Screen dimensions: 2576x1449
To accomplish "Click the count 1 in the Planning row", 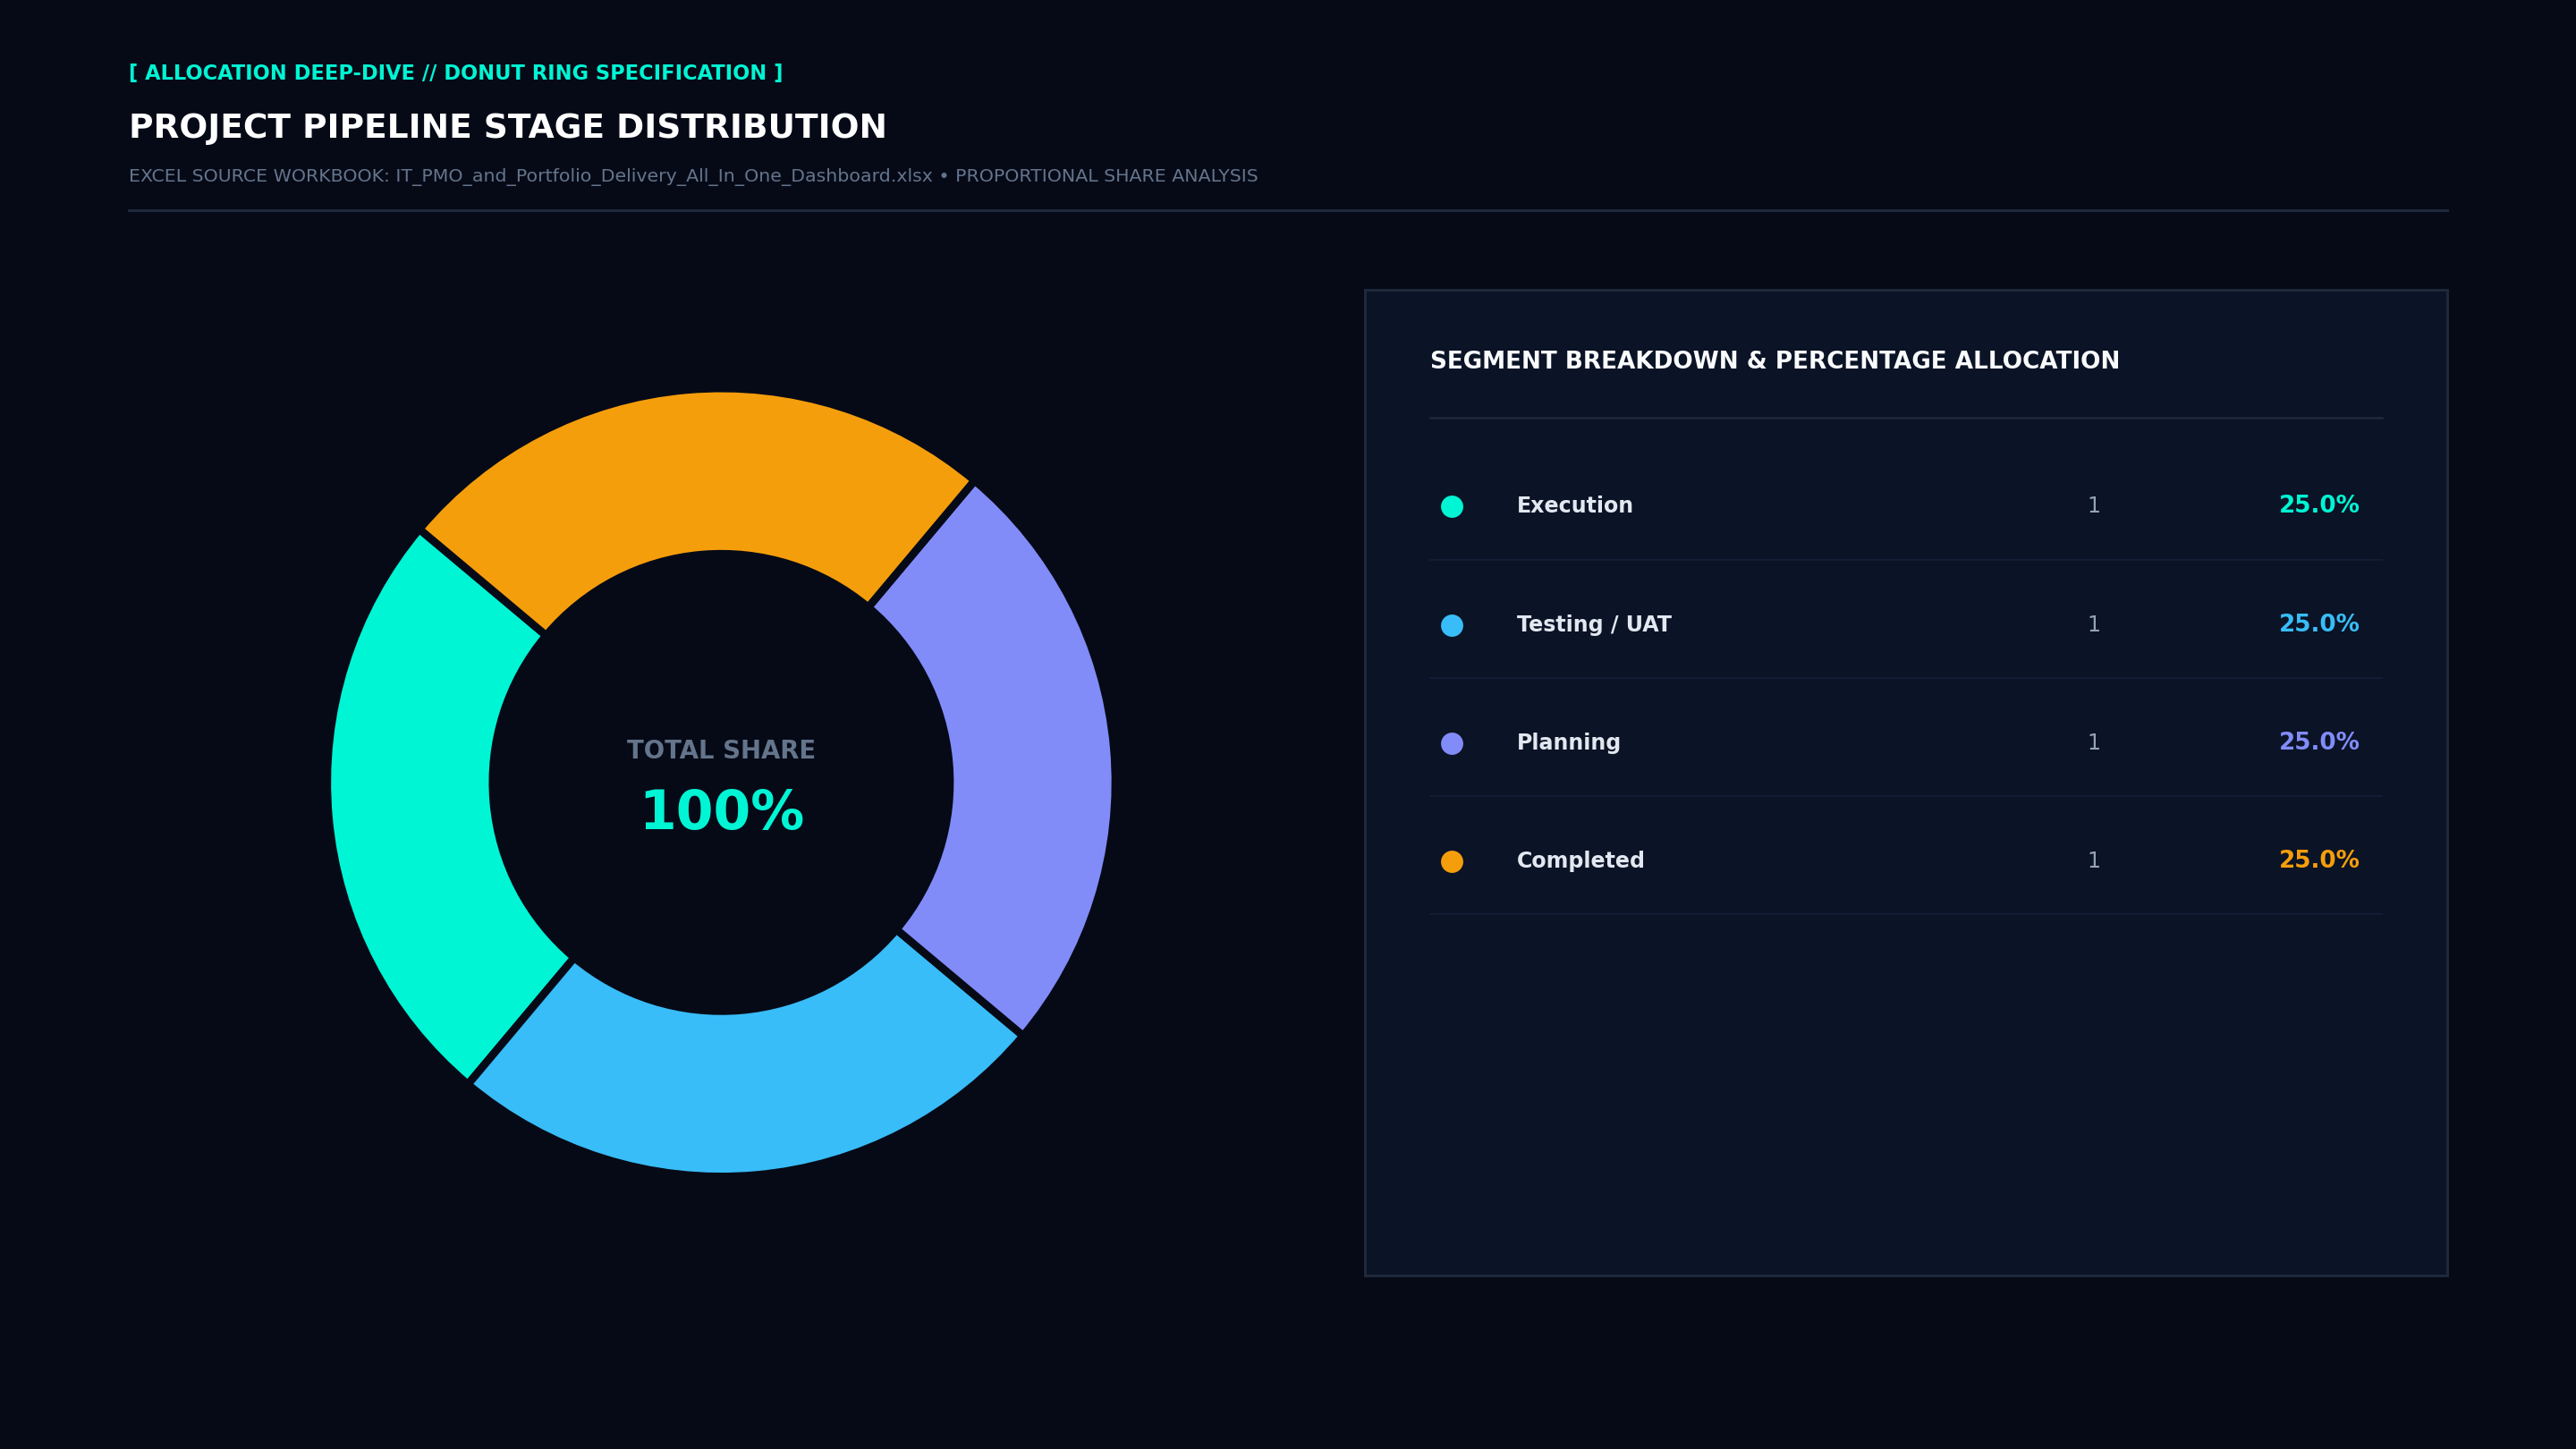I will pyautogui.click(x=2094, y=743).
